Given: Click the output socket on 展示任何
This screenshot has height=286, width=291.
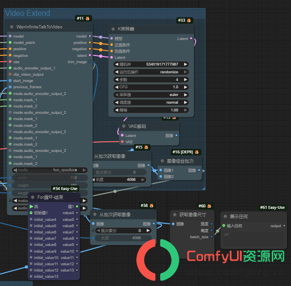Looking at the screenshot, I should [284, 226].
